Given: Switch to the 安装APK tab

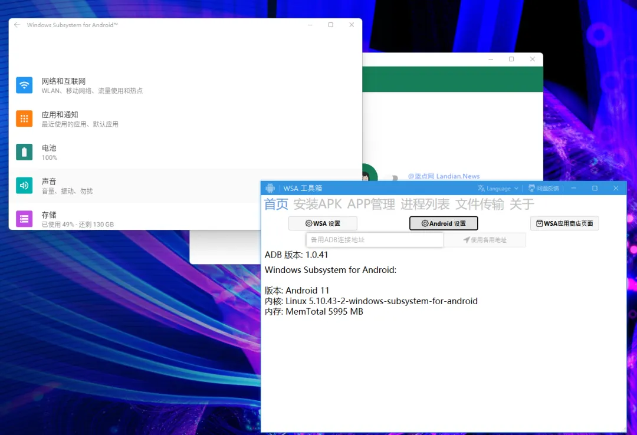Looking at the screenshot, I should pos(318,204).
